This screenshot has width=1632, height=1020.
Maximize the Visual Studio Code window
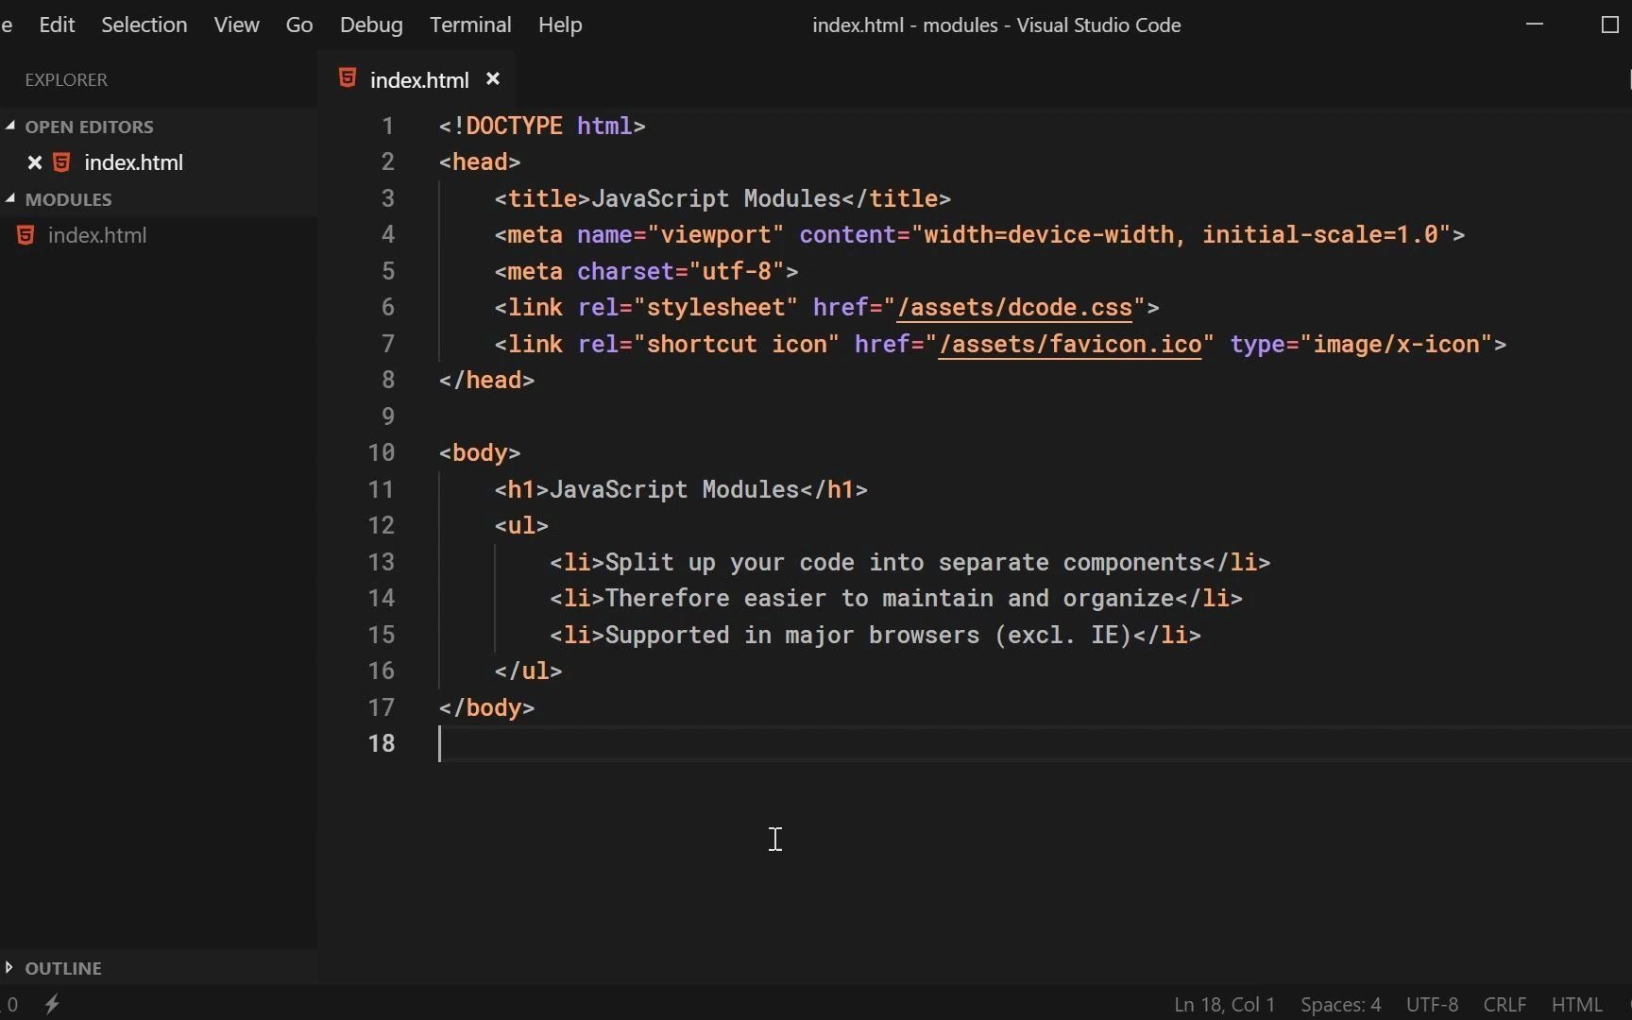point(1610,25)
